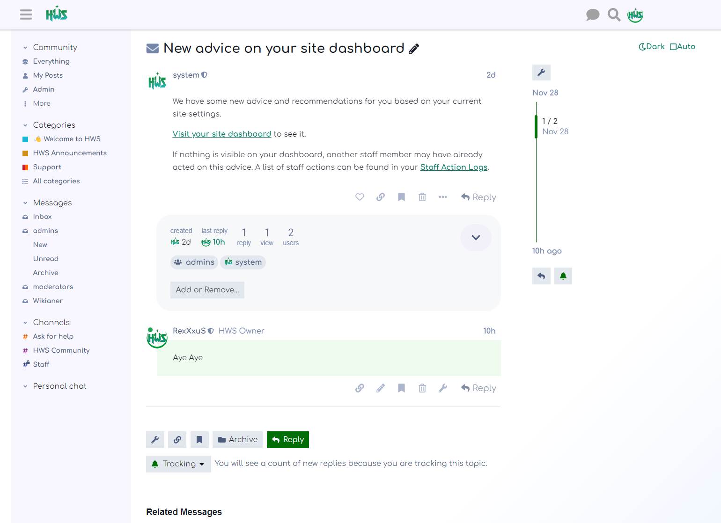The image size is (721, 523).
Task: Click the Visit your site dashboard link
Action: click(221, 134)
